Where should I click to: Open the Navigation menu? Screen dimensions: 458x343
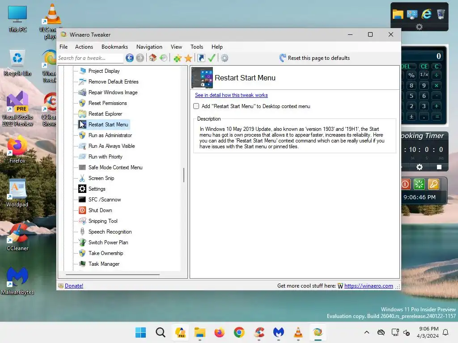pyautogui.click(x=149, y=46)
